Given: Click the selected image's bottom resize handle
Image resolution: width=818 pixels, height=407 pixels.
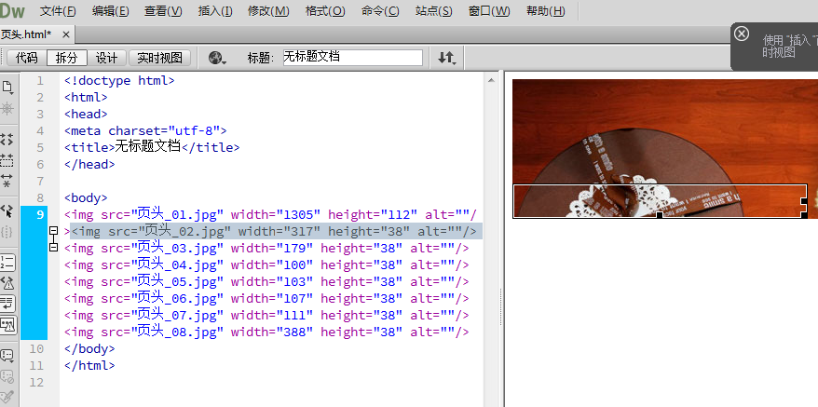Looking at the screenshot, I should point(660,215).
